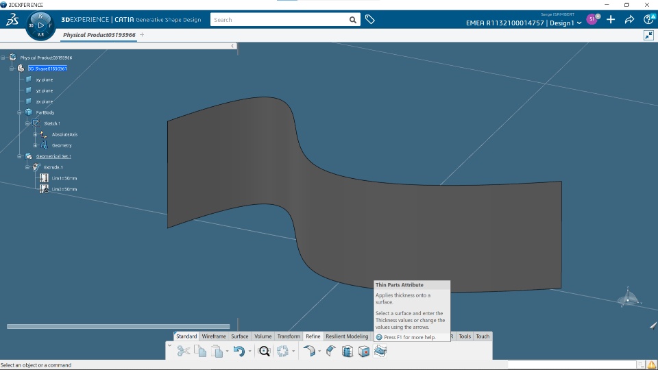Click the magnifier search icon in the action bar
This screenshot has height=370, width=658.
click(265, 351)
